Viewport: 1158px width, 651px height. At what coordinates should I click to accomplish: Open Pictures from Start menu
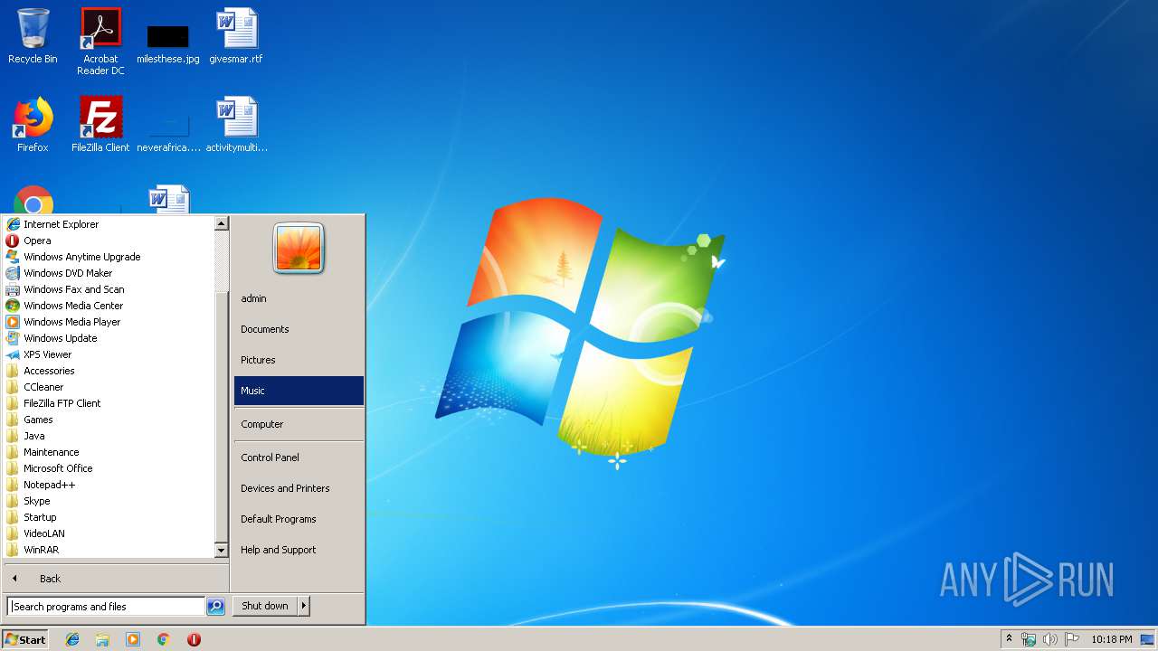tap(299, 360)
